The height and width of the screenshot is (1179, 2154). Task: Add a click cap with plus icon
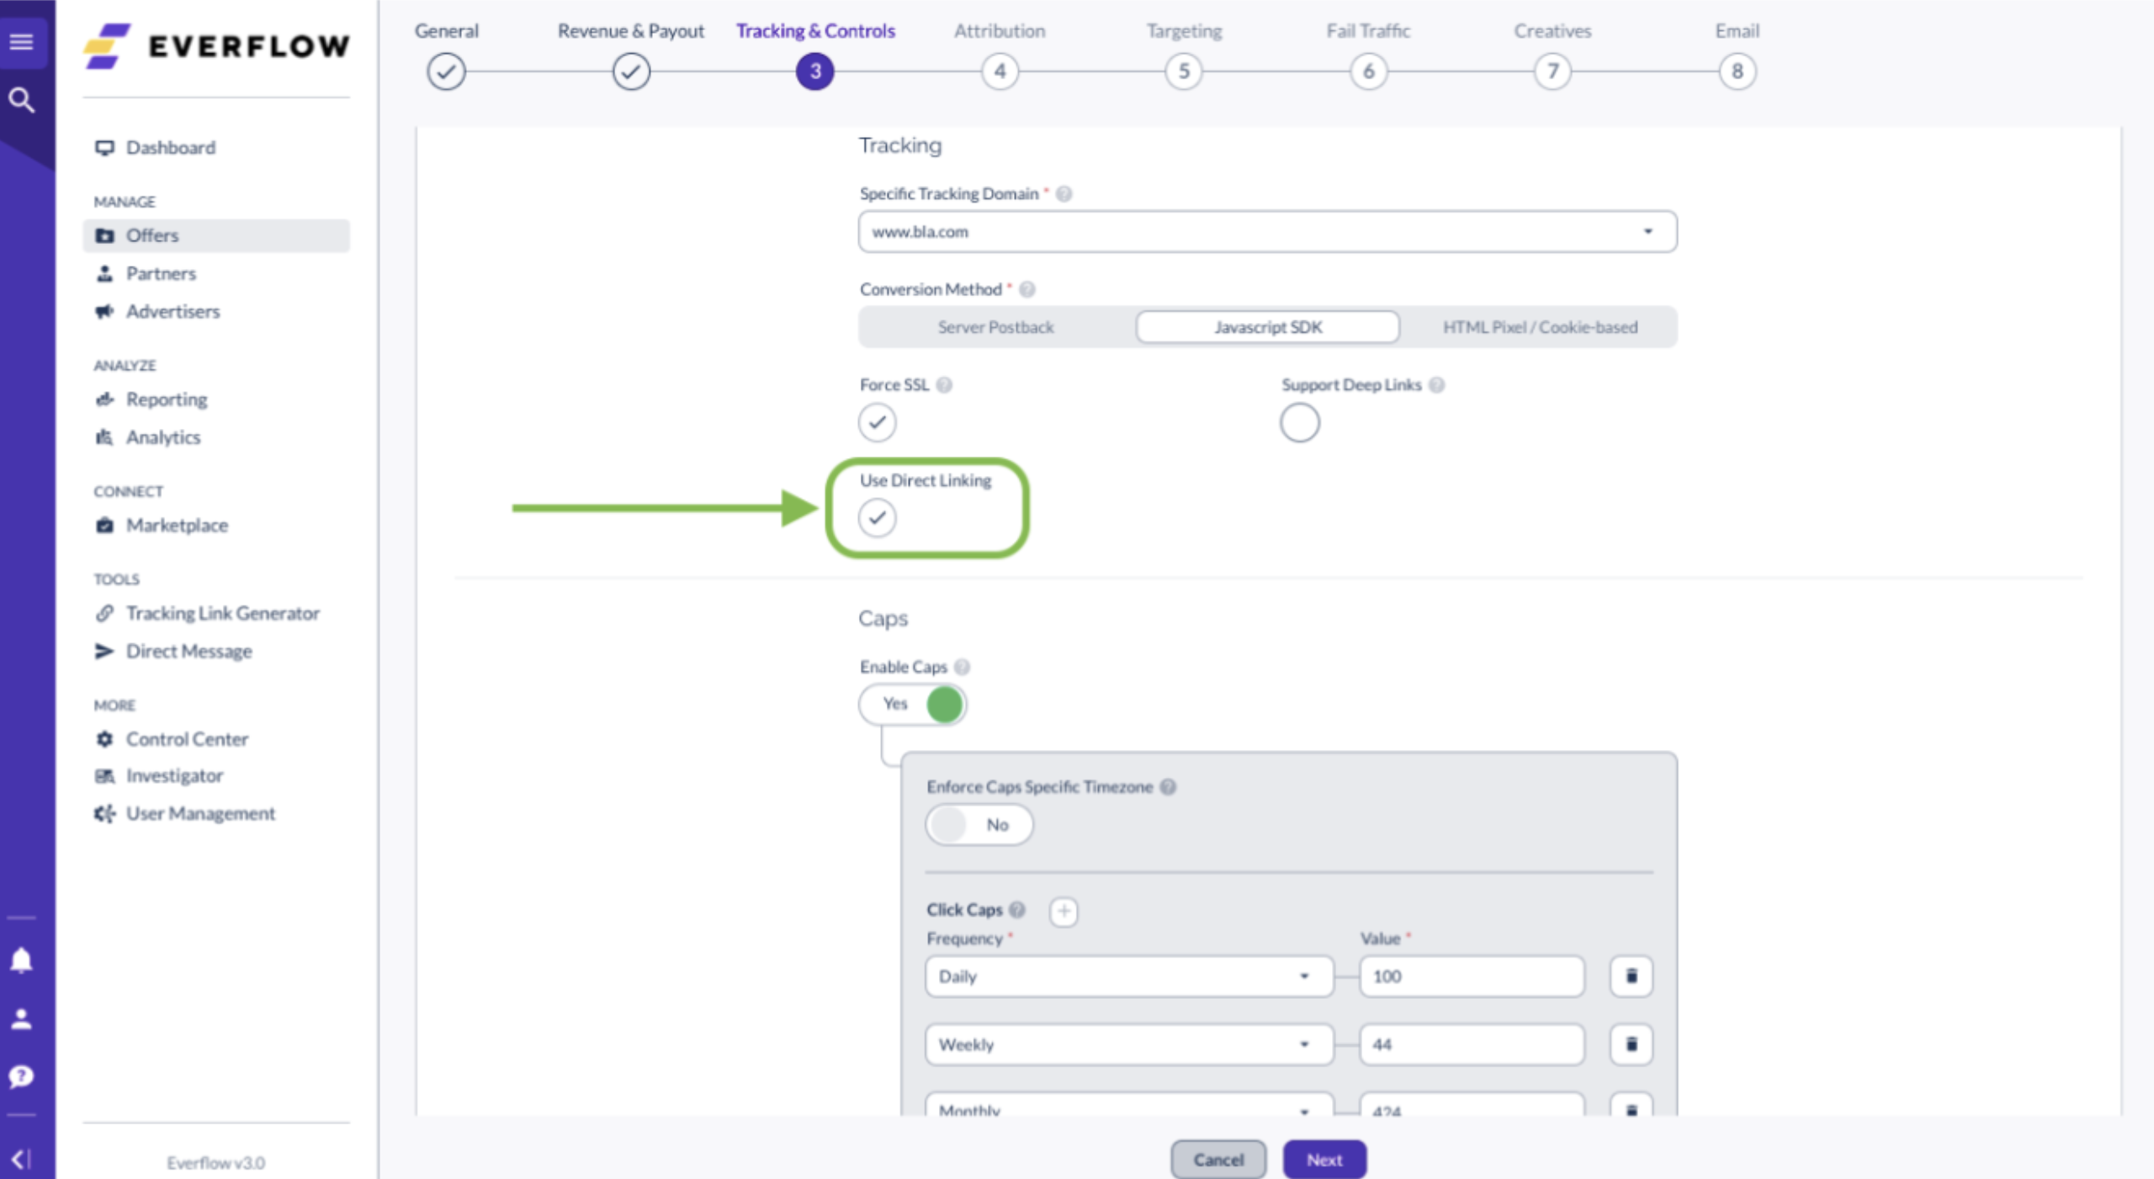pyautogui.click(x=1064, y=911)
